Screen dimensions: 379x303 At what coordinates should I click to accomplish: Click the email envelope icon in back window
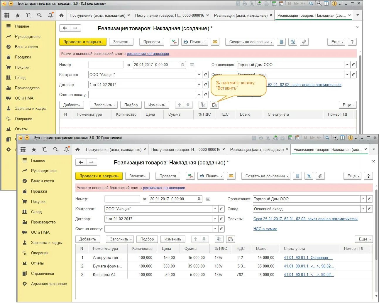(x=215, y=42)
